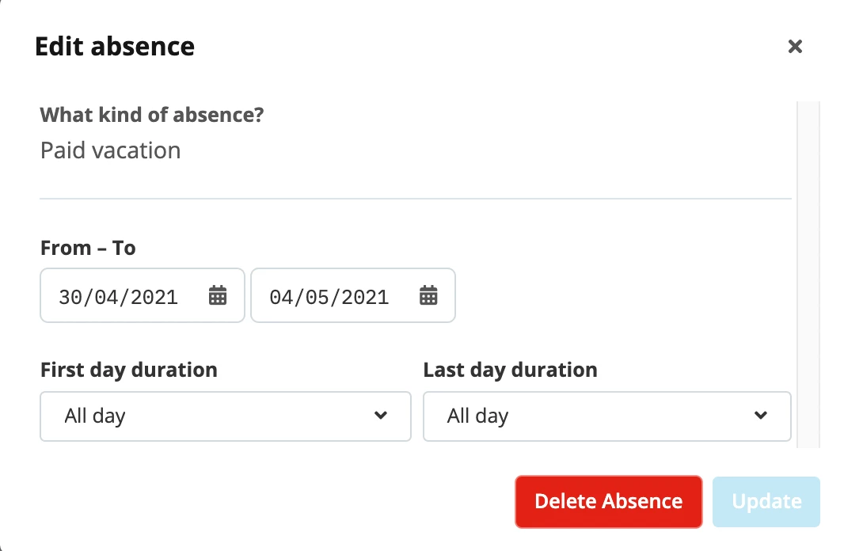Screen dimensions: 844x551
Task: Open the calendar picker for the start date
Action: tap(218, 295)
